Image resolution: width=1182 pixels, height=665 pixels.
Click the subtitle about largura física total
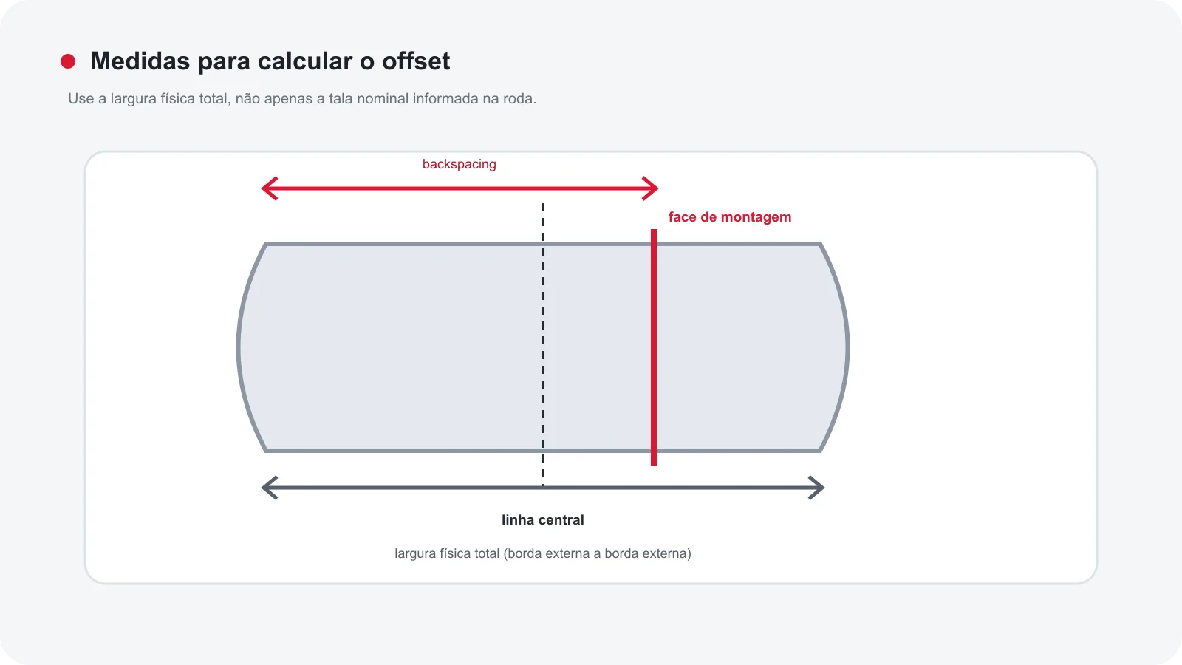coord(302,98)
